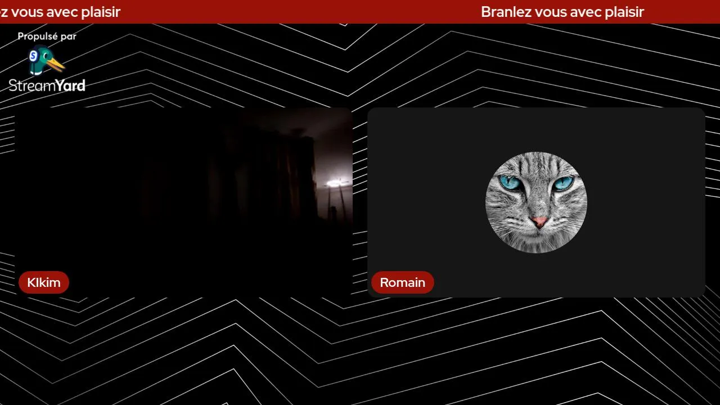Screen dimensions: 720x405
Task: Click the cut-off "z vous avec plaisir" ticker text
Action: pos(60,12)
